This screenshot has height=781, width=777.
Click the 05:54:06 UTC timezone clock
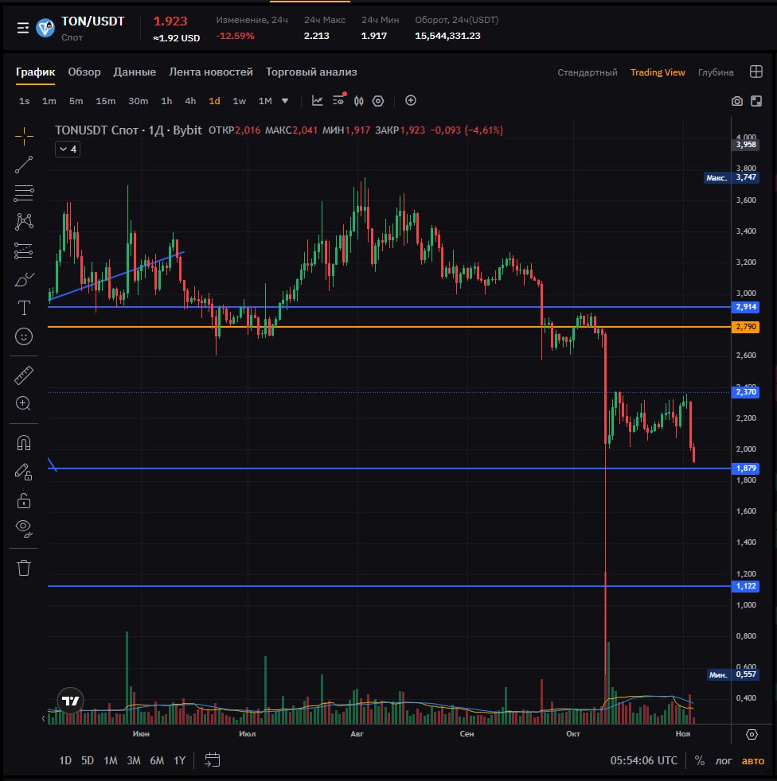tap(643, 760)
